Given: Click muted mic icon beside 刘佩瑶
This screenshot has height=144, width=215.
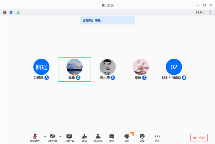Looking at the screenshot, I should (47, 78).
